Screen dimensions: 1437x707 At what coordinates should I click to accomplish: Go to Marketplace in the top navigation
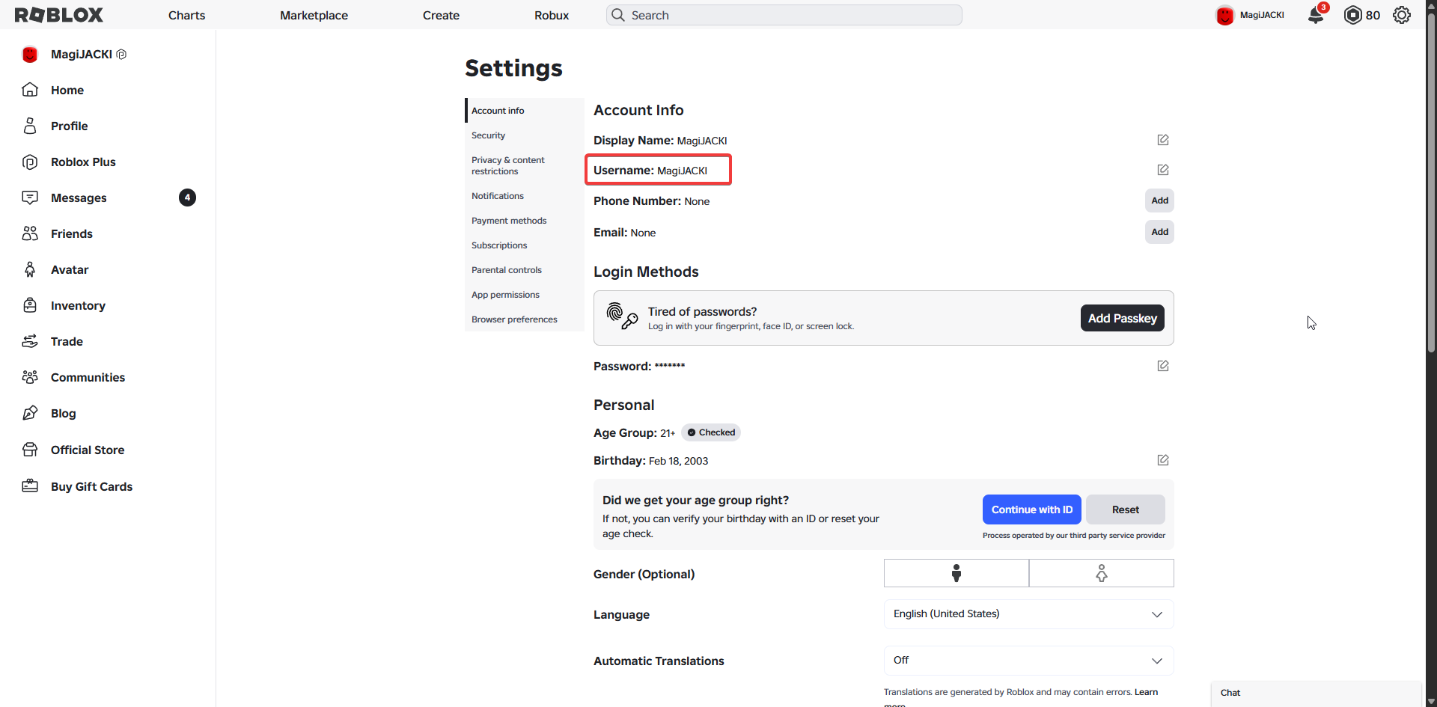[314, 15]
